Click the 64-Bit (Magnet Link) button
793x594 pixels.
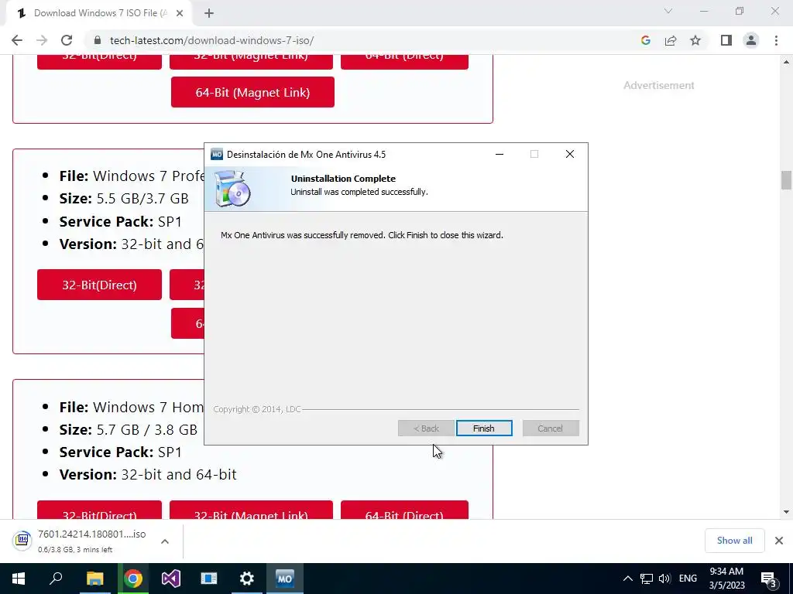253,93
